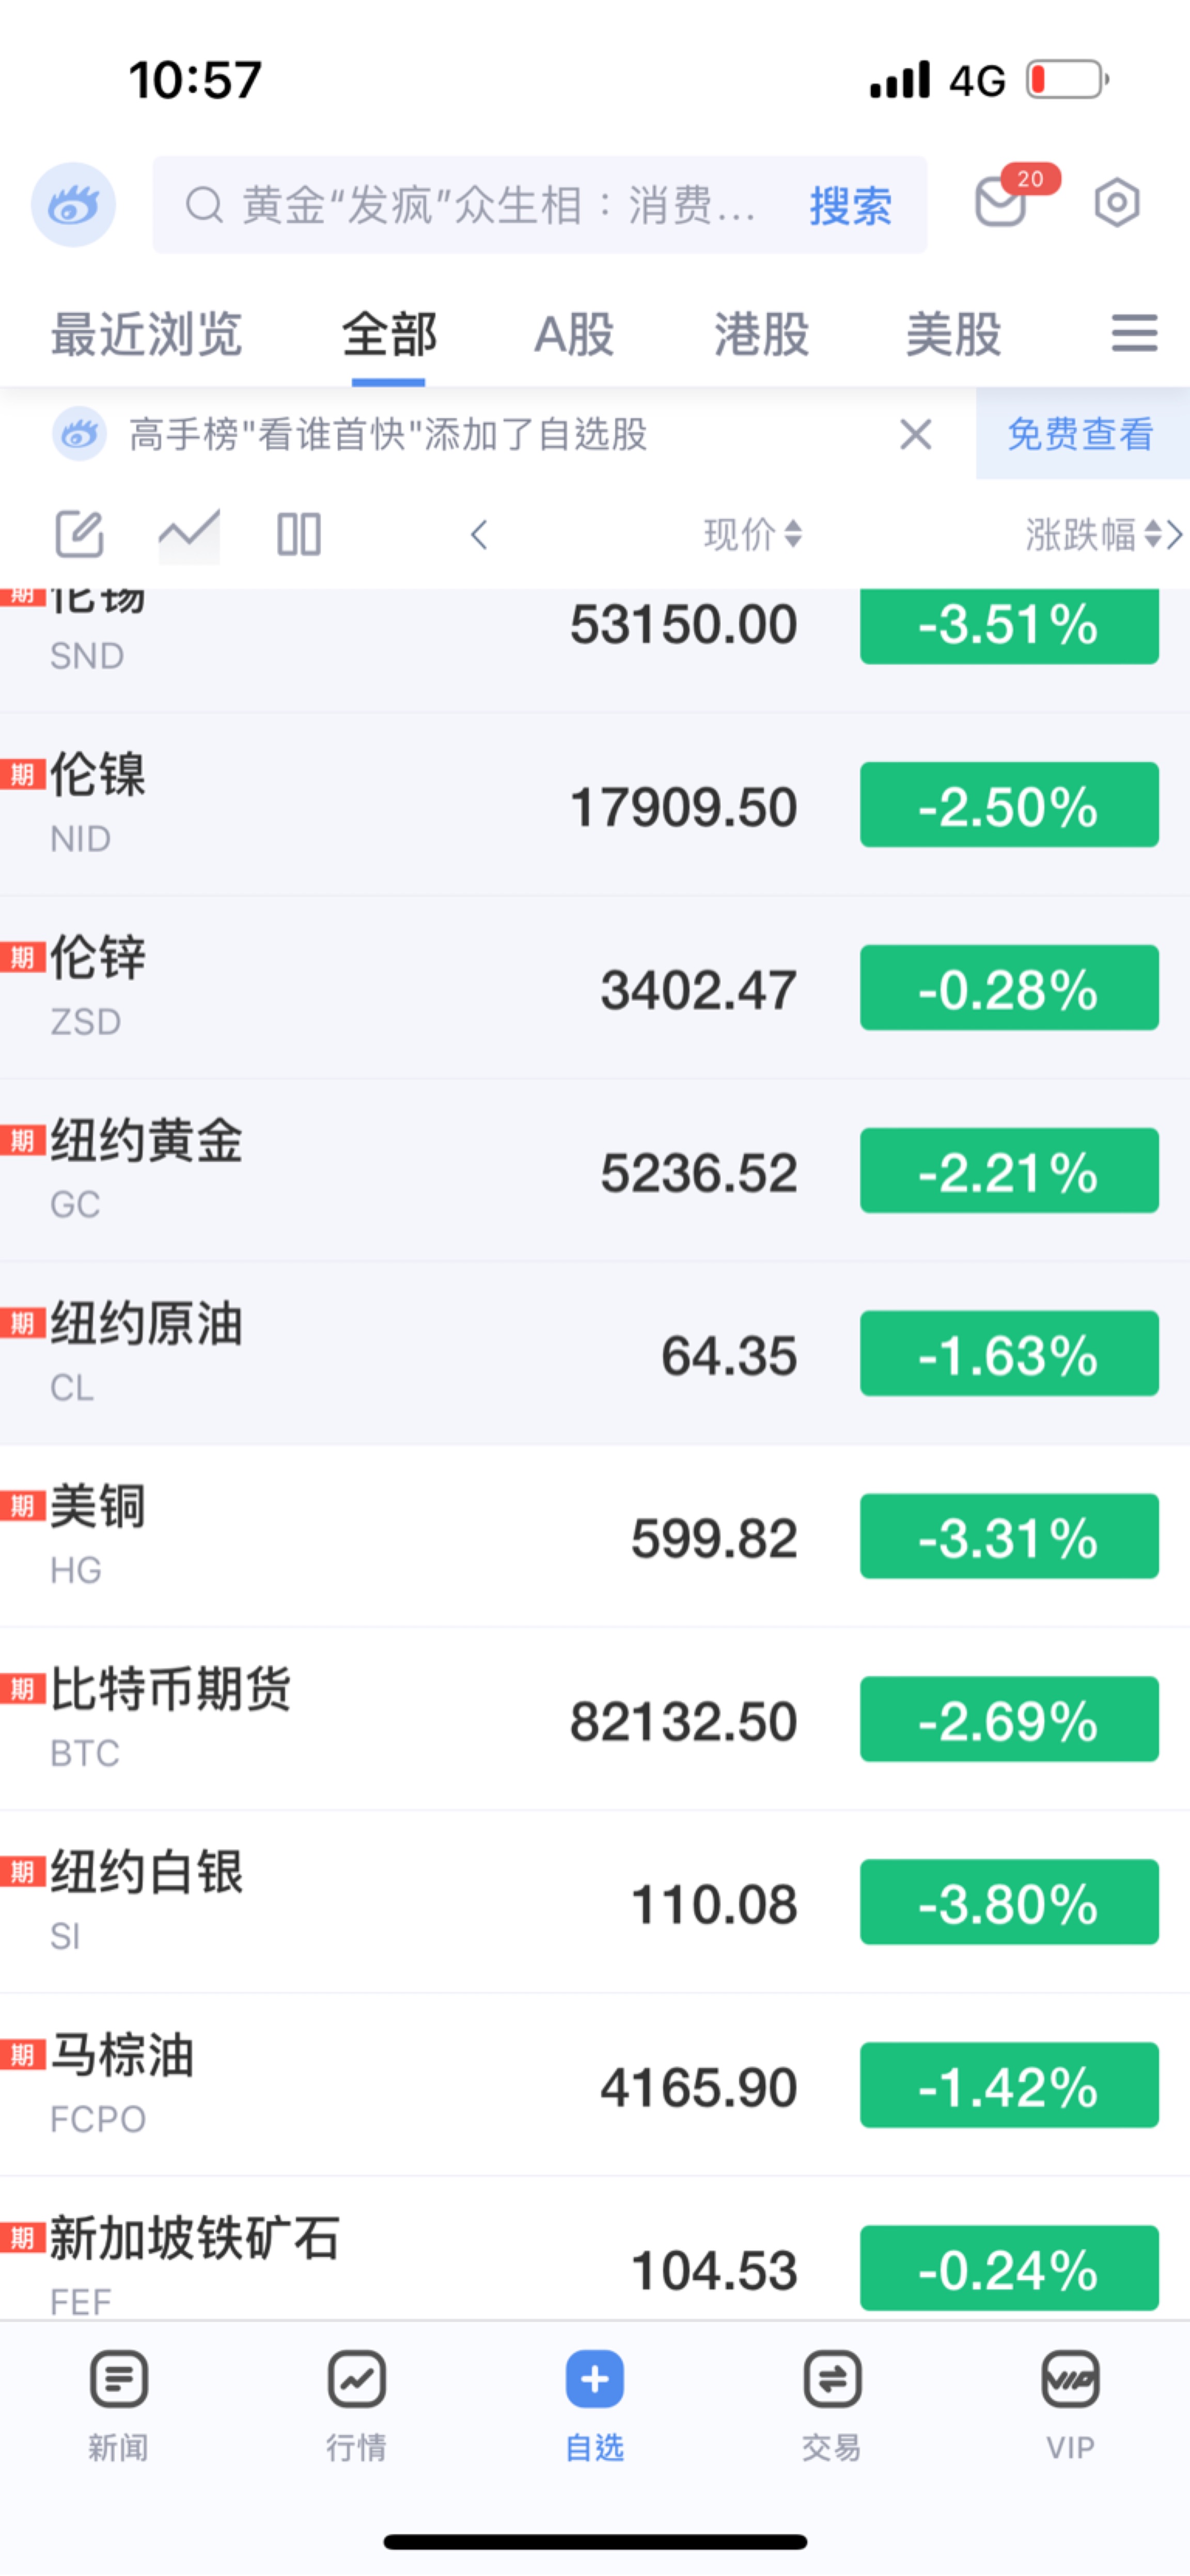
Task: Tap the 免费查看 button
Action: [1081, 434]
